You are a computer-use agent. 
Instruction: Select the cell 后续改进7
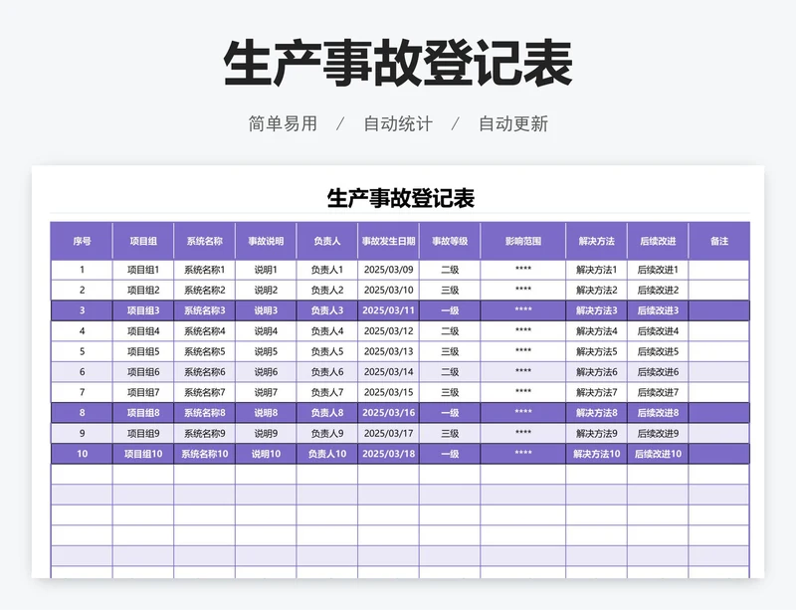[x=658, y=392]
